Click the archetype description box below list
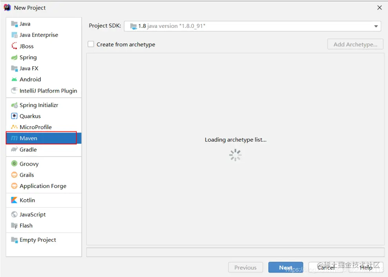388x277 pixels. click(235, 252)
